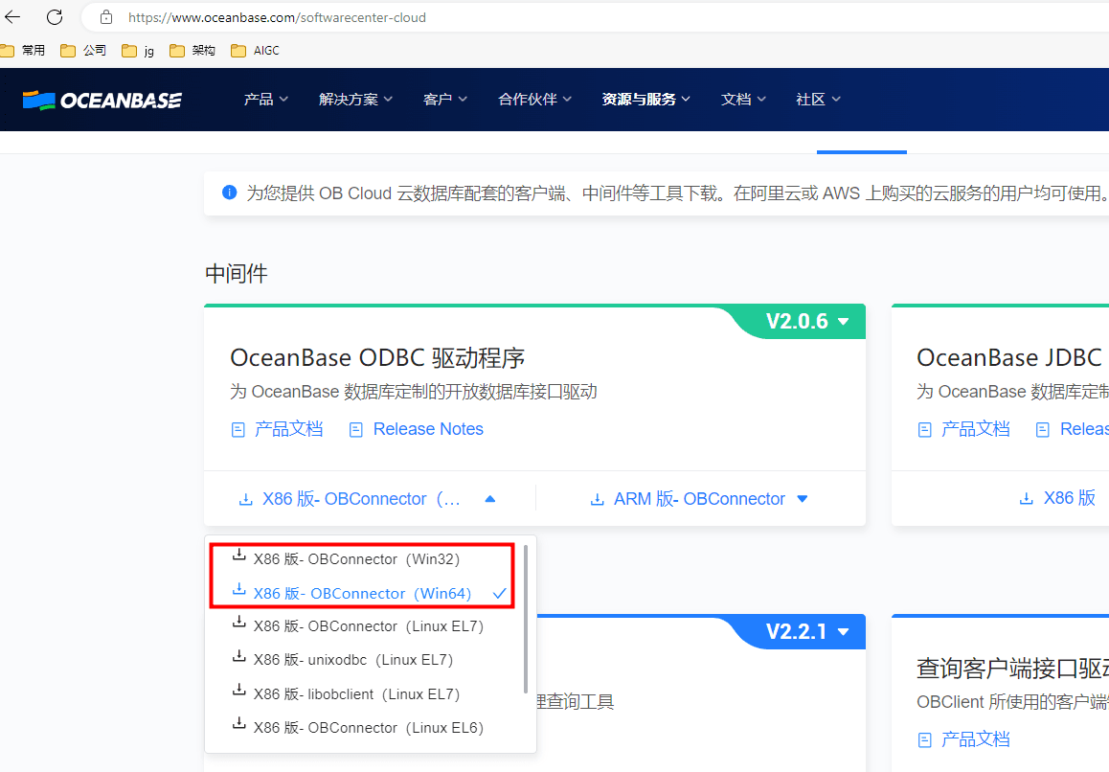Click the lock icon in the address bar
This screenshot has width=1109, height=772.
[106, 17]
